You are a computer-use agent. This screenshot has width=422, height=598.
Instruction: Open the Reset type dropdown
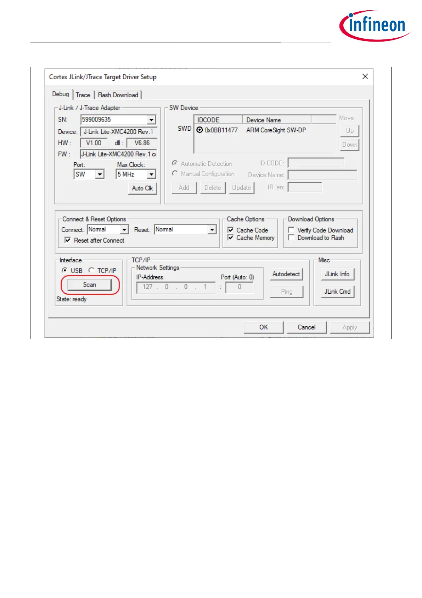(x=212, y=230)
